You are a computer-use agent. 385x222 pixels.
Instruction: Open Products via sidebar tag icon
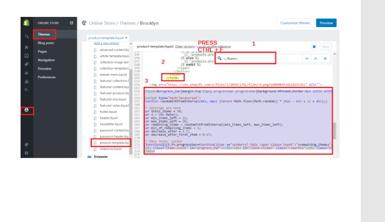click(27, 64)
